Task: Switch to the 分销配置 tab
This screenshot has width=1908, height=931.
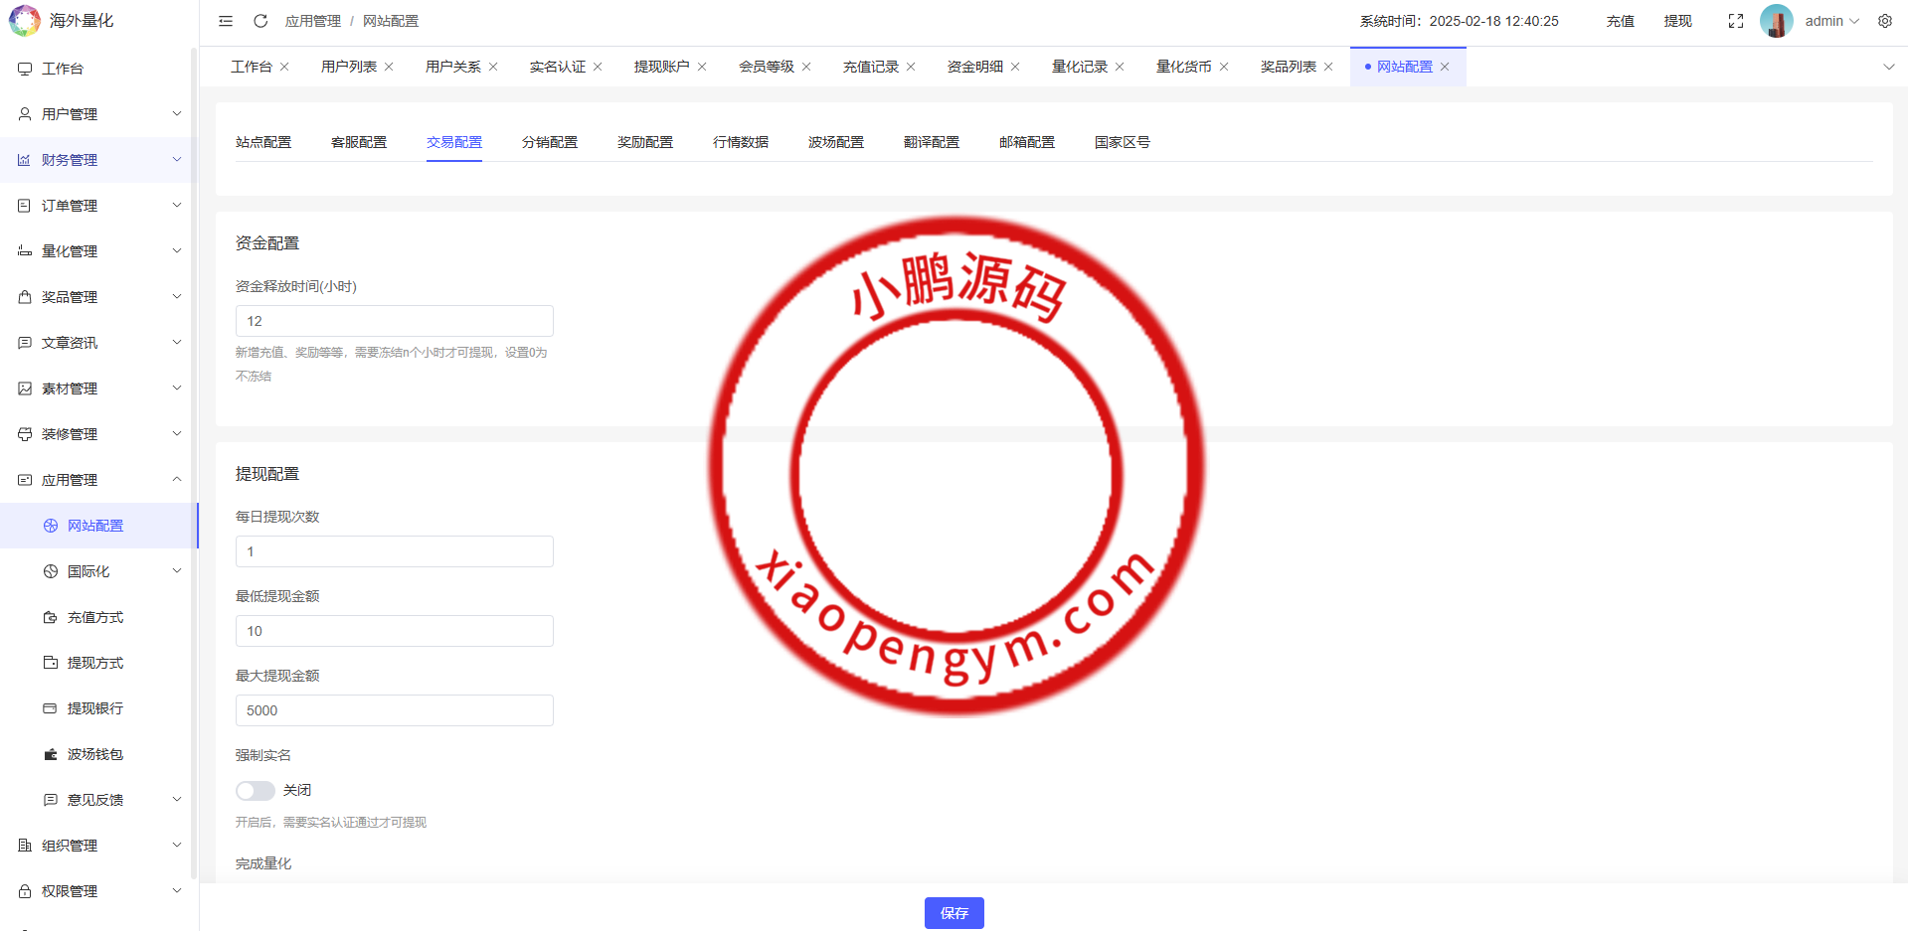Action: tap(549, 142)
